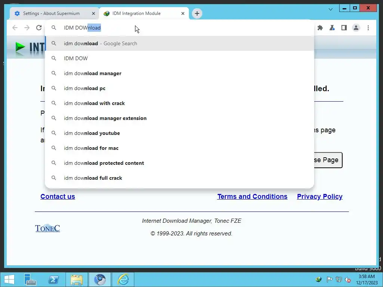Minimize the browser window
Image resolution: width=383 pixels, height=287 pixels.
point(344,8)
